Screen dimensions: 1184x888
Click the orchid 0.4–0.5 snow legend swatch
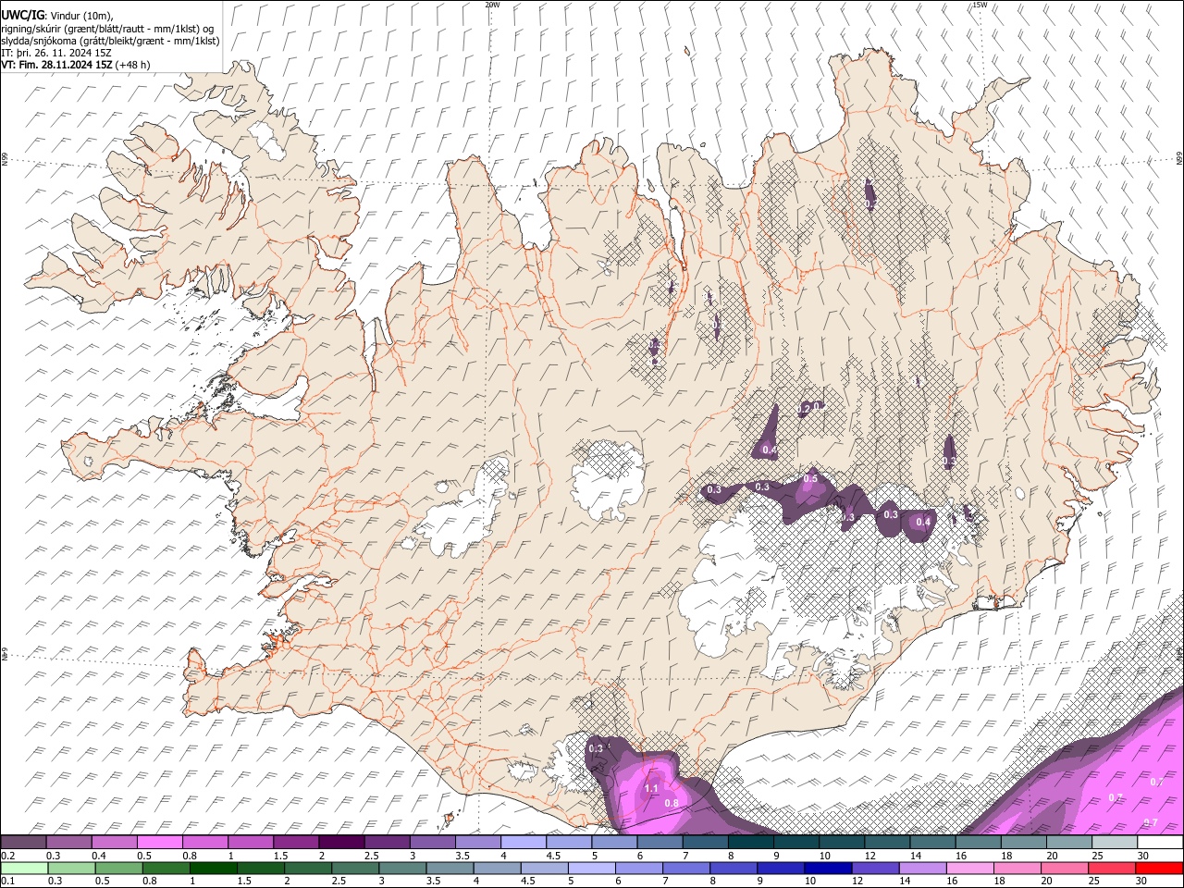[115, 843]
